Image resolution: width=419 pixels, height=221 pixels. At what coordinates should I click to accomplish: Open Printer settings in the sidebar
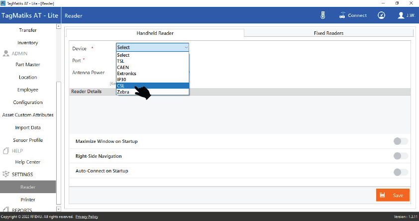point(28,200)
